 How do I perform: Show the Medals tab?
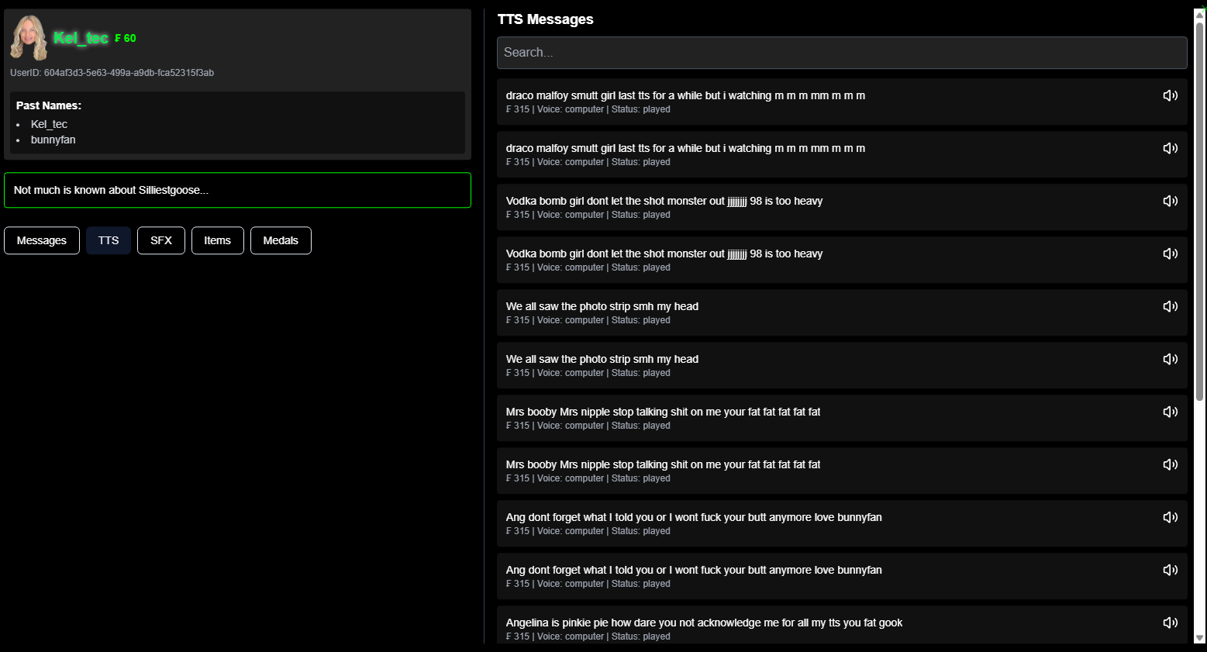click(281, 240)
